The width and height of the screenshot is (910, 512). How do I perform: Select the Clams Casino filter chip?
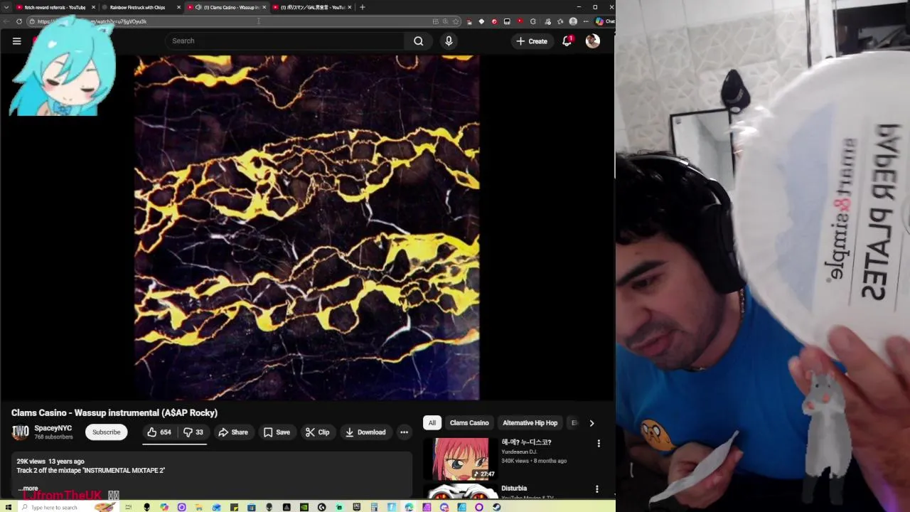point(469,422)
